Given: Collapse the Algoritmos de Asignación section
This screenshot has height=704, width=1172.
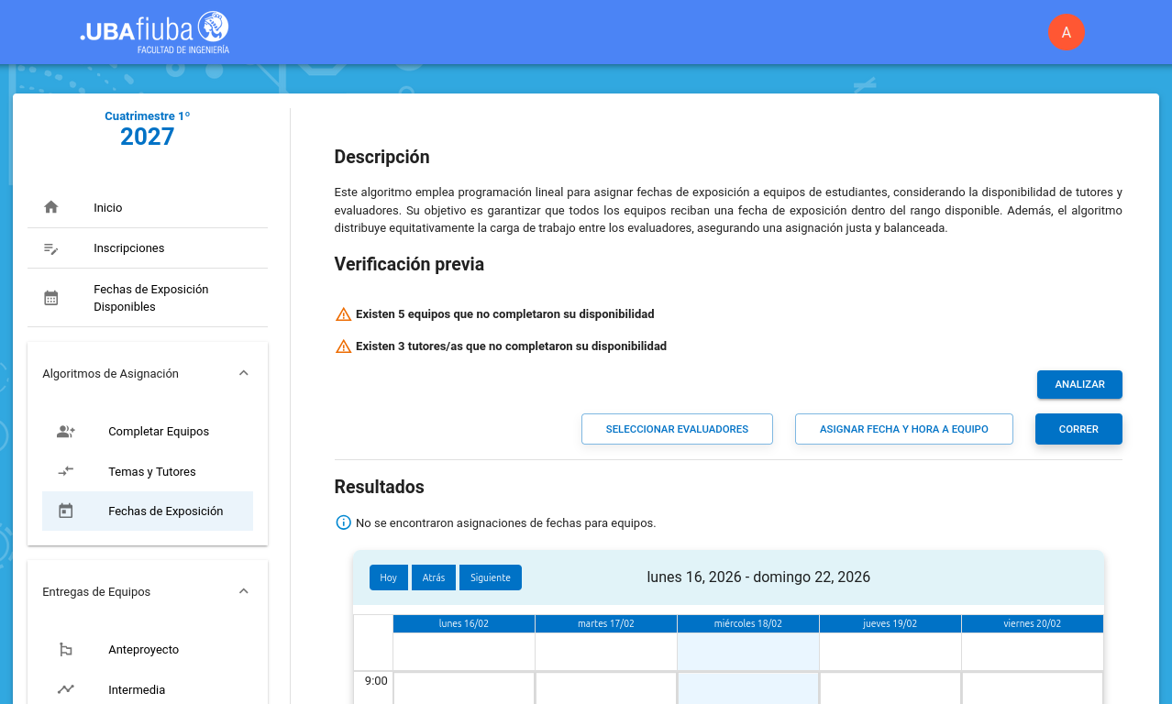Looking at the screenshot, I should [244, 373].
